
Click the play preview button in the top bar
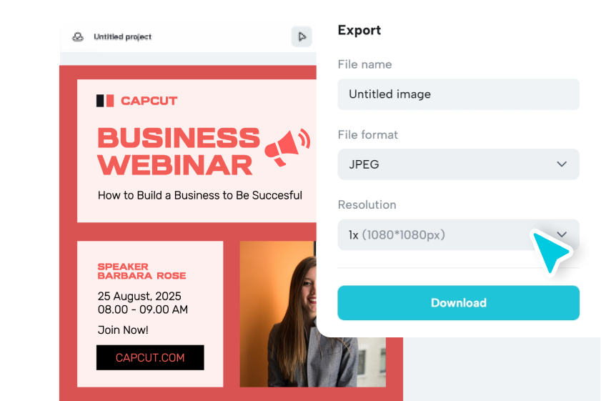pos(302,36)
